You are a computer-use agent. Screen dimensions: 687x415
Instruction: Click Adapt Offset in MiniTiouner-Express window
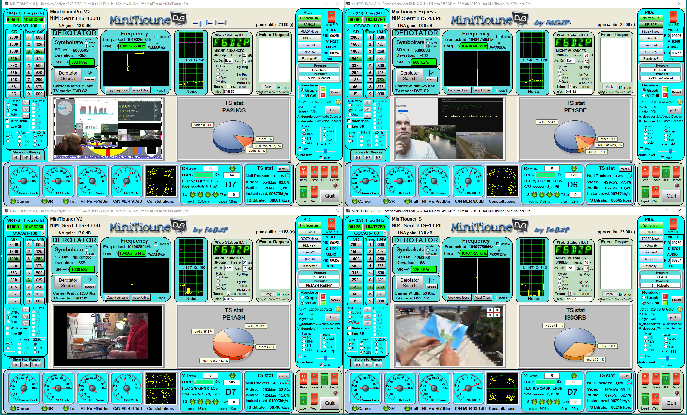point(482,90)
